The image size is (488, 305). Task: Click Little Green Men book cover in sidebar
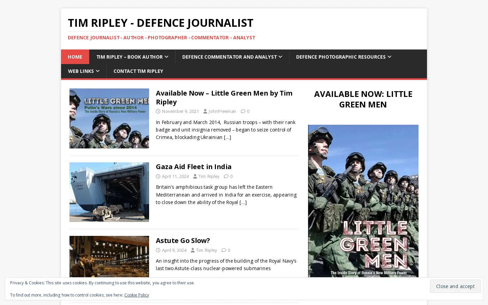point(363,201)
